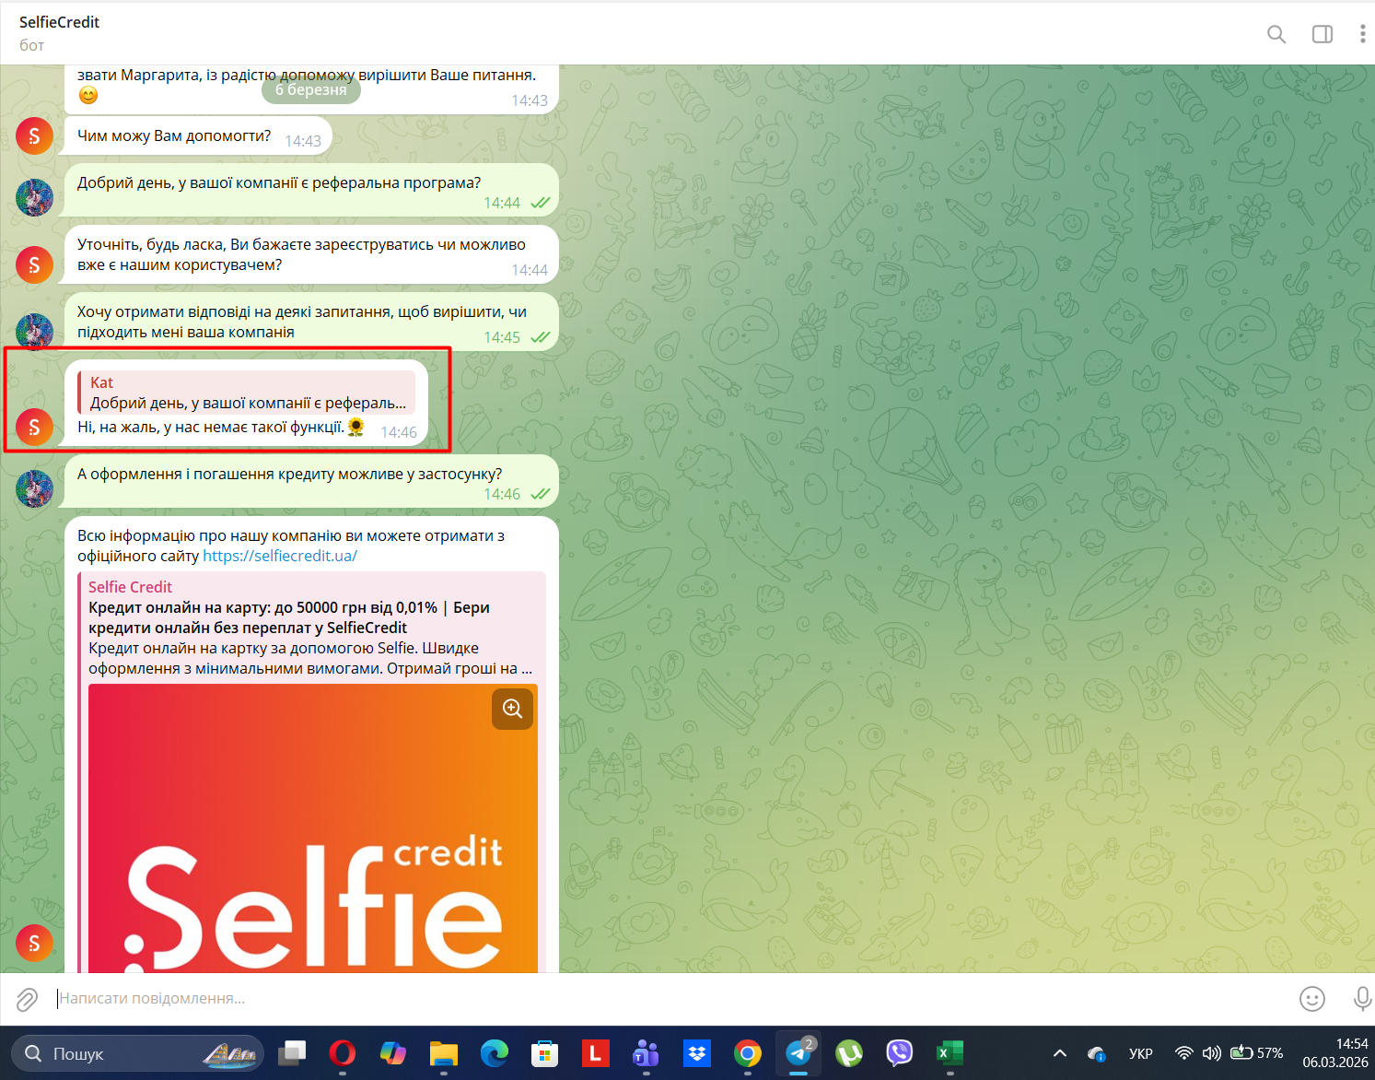Click the 14:46 timestamp on bot reply
This screenshot has height=1080, width=1375.
pos(399,432)
